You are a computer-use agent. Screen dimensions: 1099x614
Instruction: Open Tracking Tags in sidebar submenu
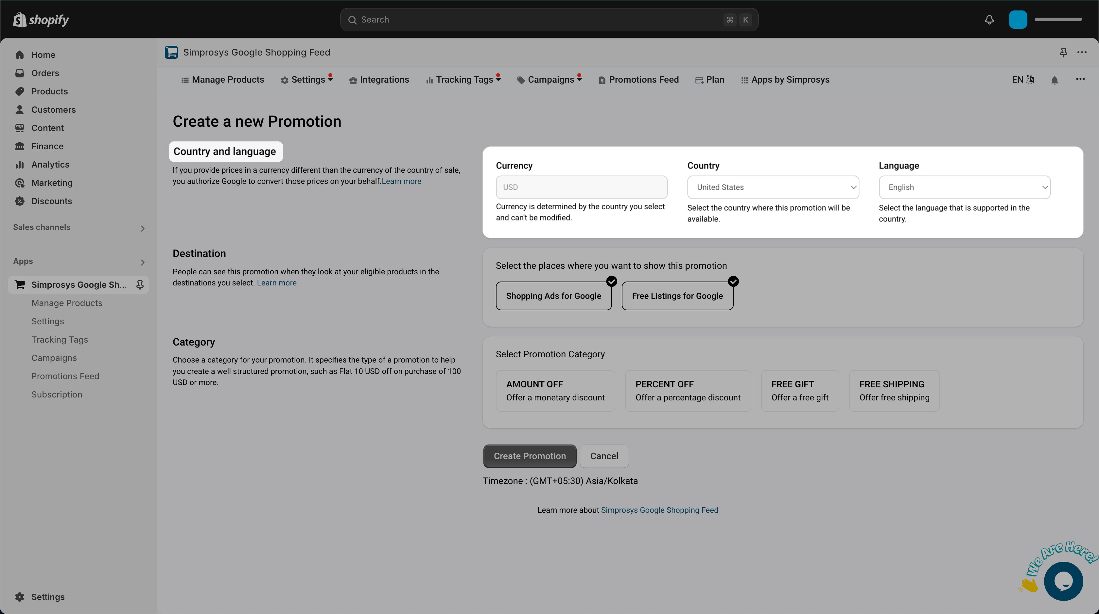pyautogui.click(x=60, y=340)
